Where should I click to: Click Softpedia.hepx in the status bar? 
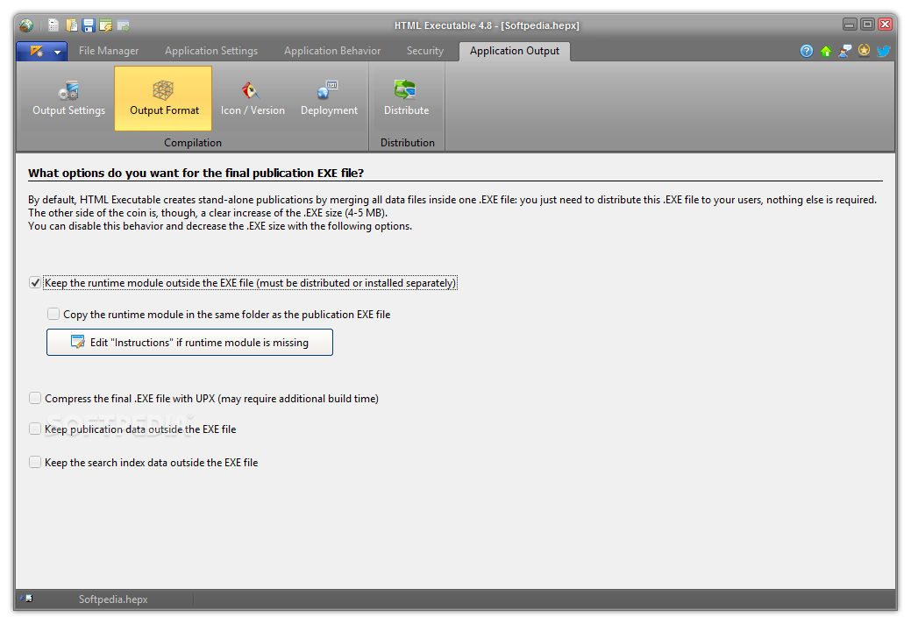coord(113,599)
